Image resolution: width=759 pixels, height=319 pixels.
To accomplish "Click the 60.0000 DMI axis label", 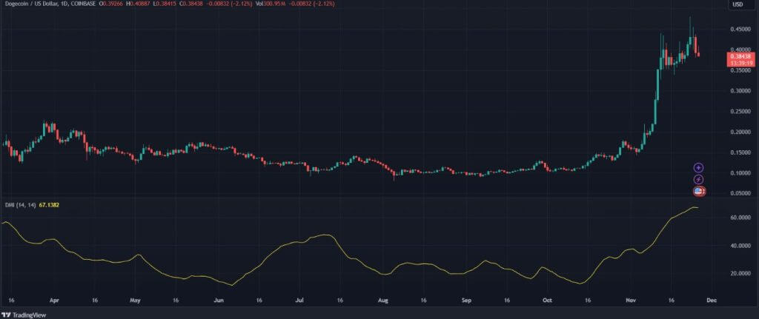I will pyautogui.click(x=740, y=218).
